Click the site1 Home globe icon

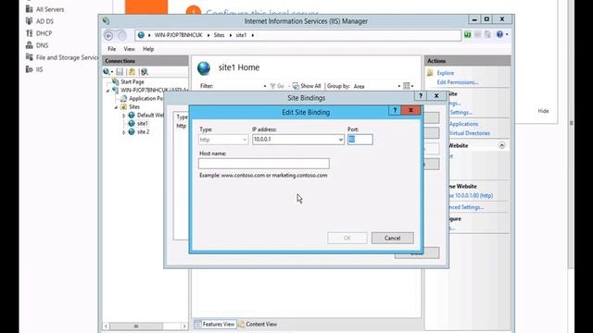tap(204, 68)
